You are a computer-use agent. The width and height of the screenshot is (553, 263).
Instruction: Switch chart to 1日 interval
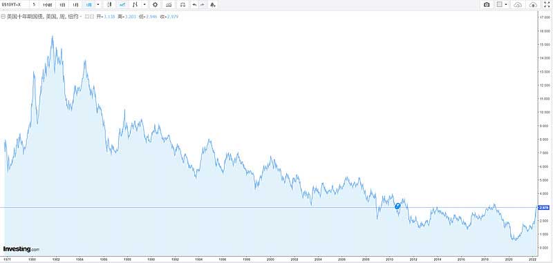62,5
